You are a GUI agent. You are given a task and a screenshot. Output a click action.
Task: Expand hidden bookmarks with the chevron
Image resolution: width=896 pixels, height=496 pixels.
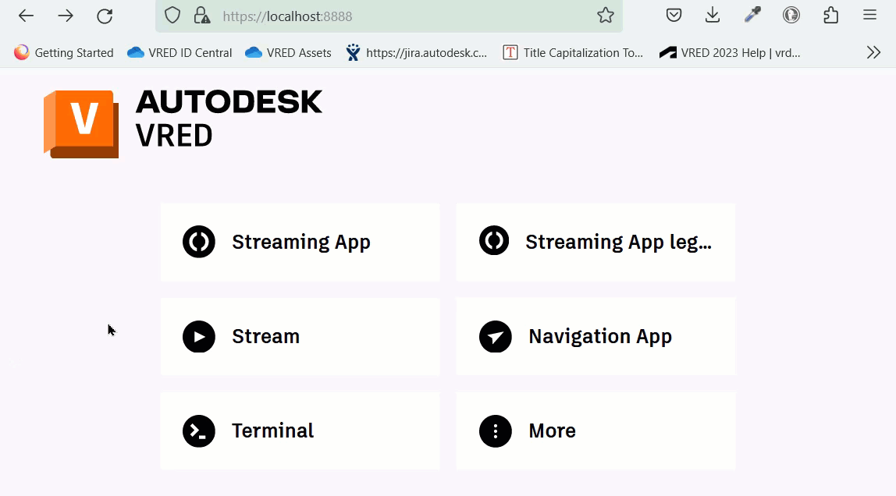point(873,52)
